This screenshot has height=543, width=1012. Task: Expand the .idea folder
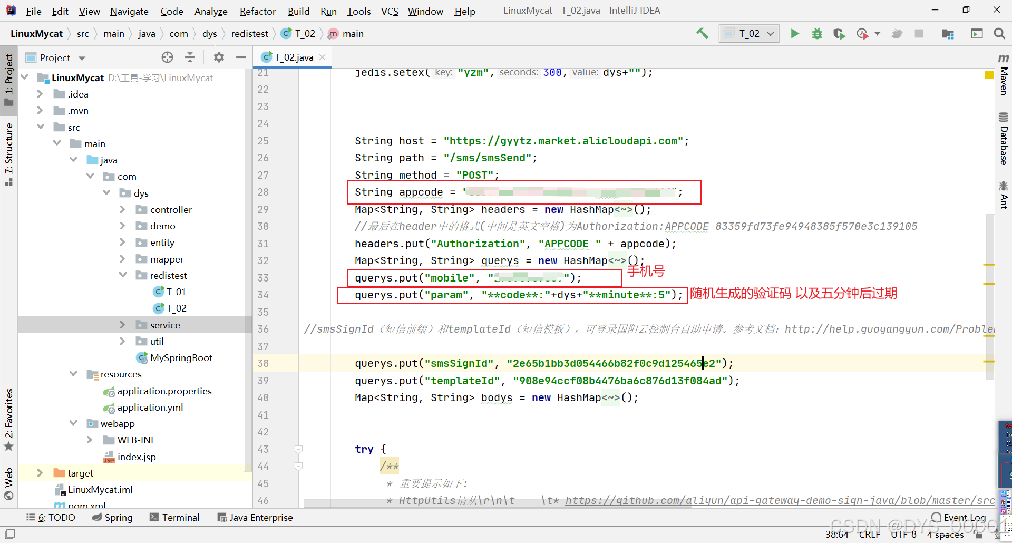pos(40,94)
